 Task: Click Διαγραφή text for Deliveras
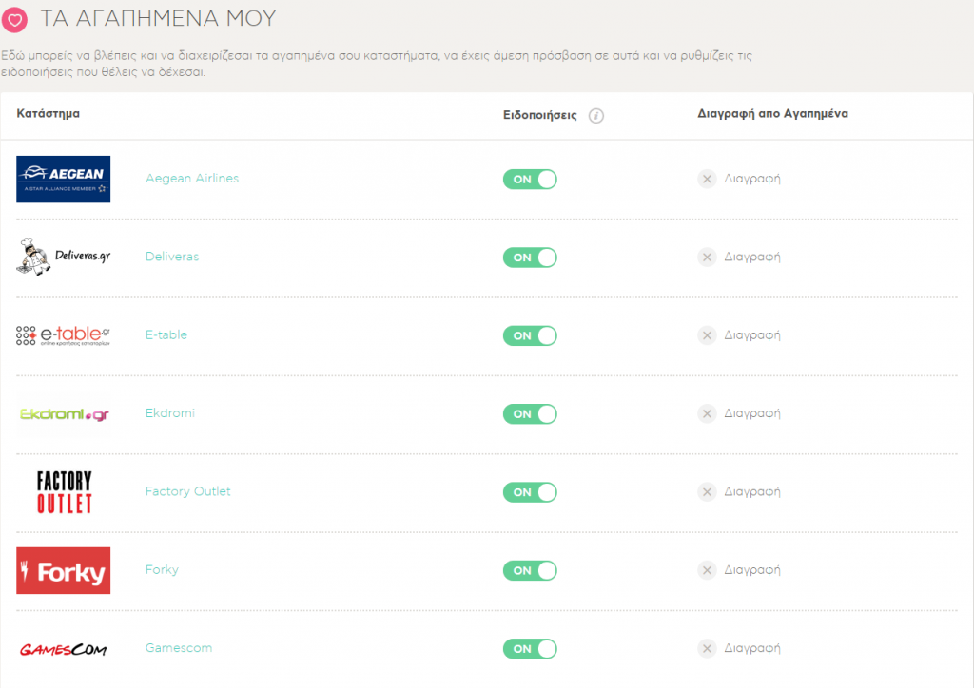click(x=752, y=257)
